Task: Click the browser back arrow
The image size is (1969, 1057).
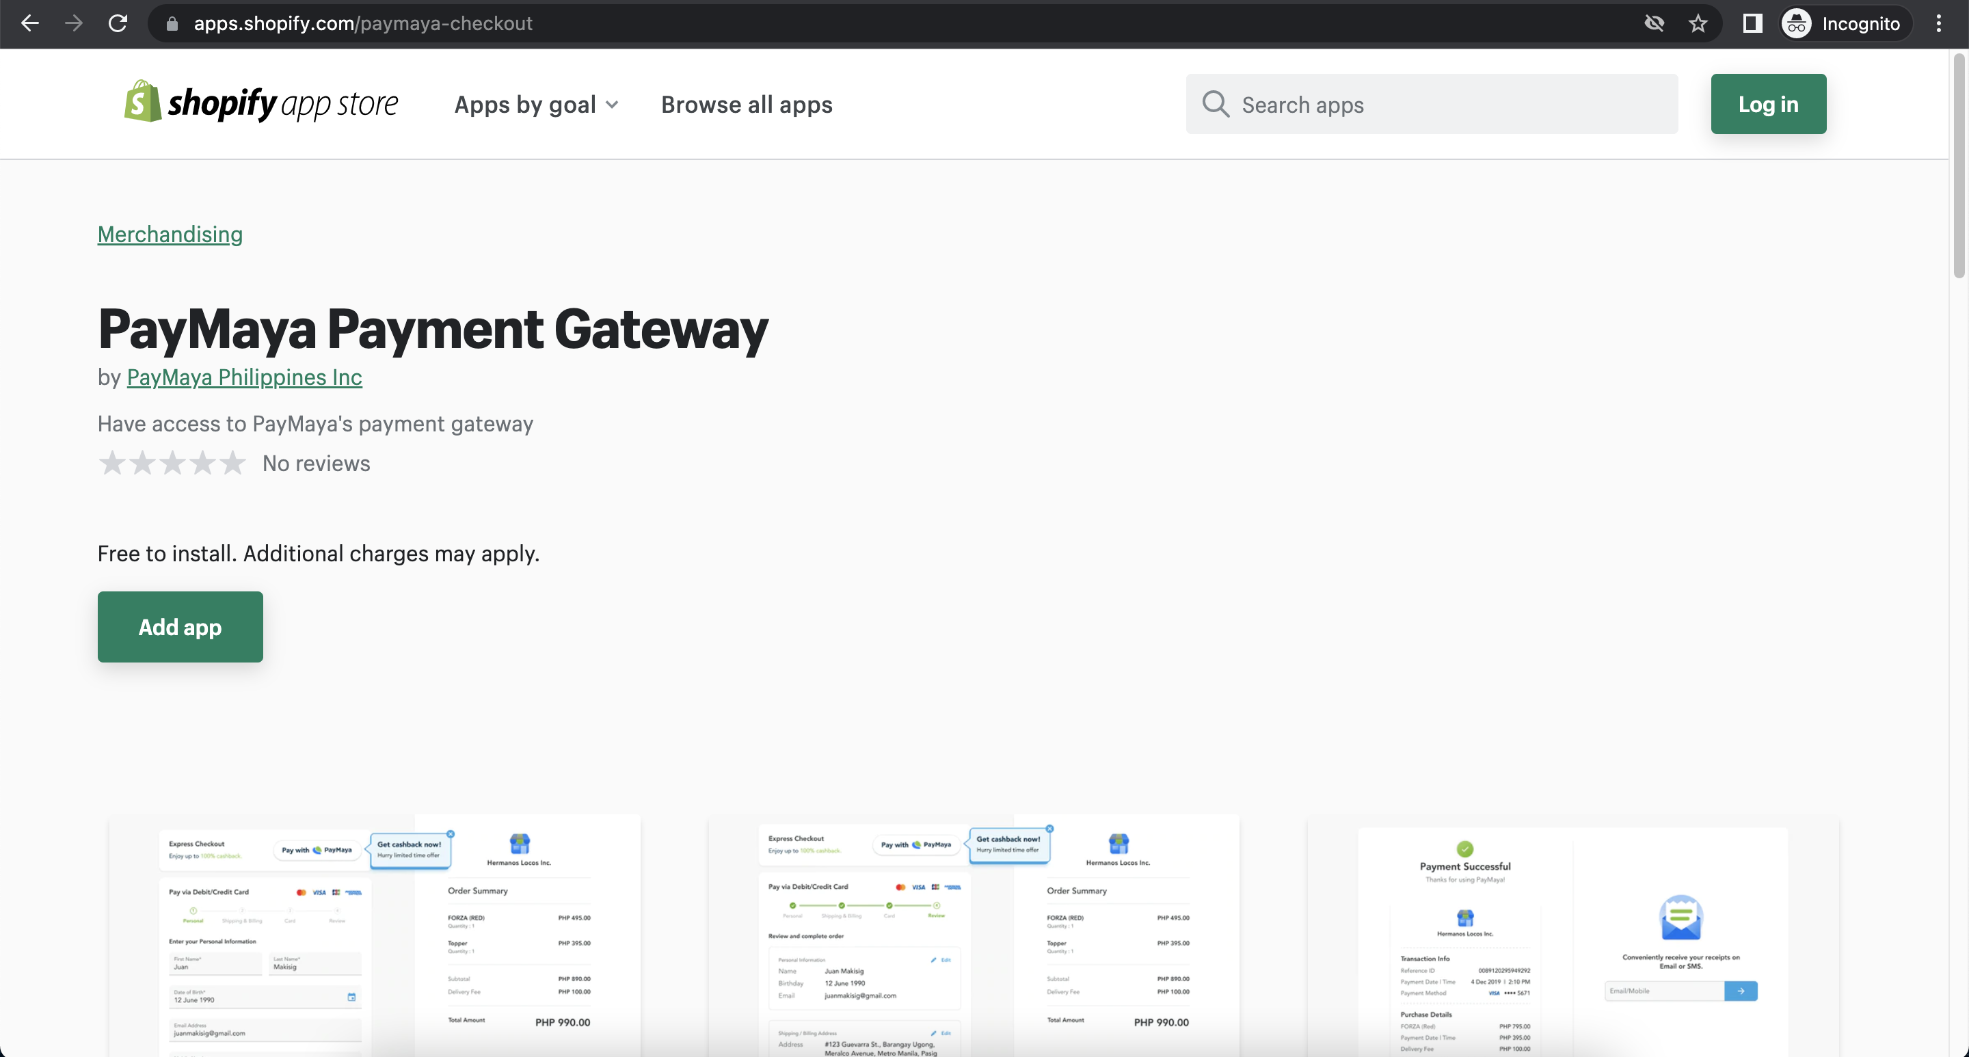Action: [30, 23]
